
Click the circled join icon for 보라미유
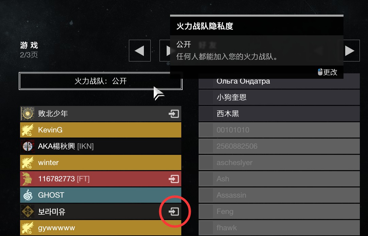pos(174,212)
